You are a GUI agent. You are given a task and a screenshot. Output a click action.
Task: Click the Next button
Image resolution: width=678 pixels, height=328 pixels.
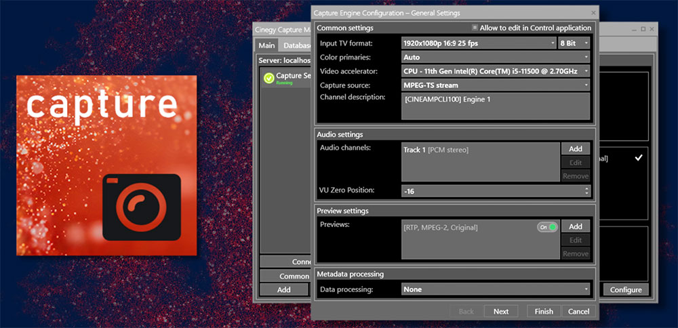pyautogui.click(x=501, y=311)
